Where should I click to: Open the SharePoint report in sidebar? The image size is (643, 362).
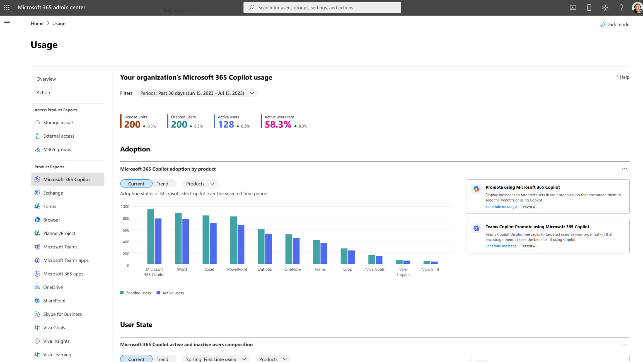(x=54, y=301)
